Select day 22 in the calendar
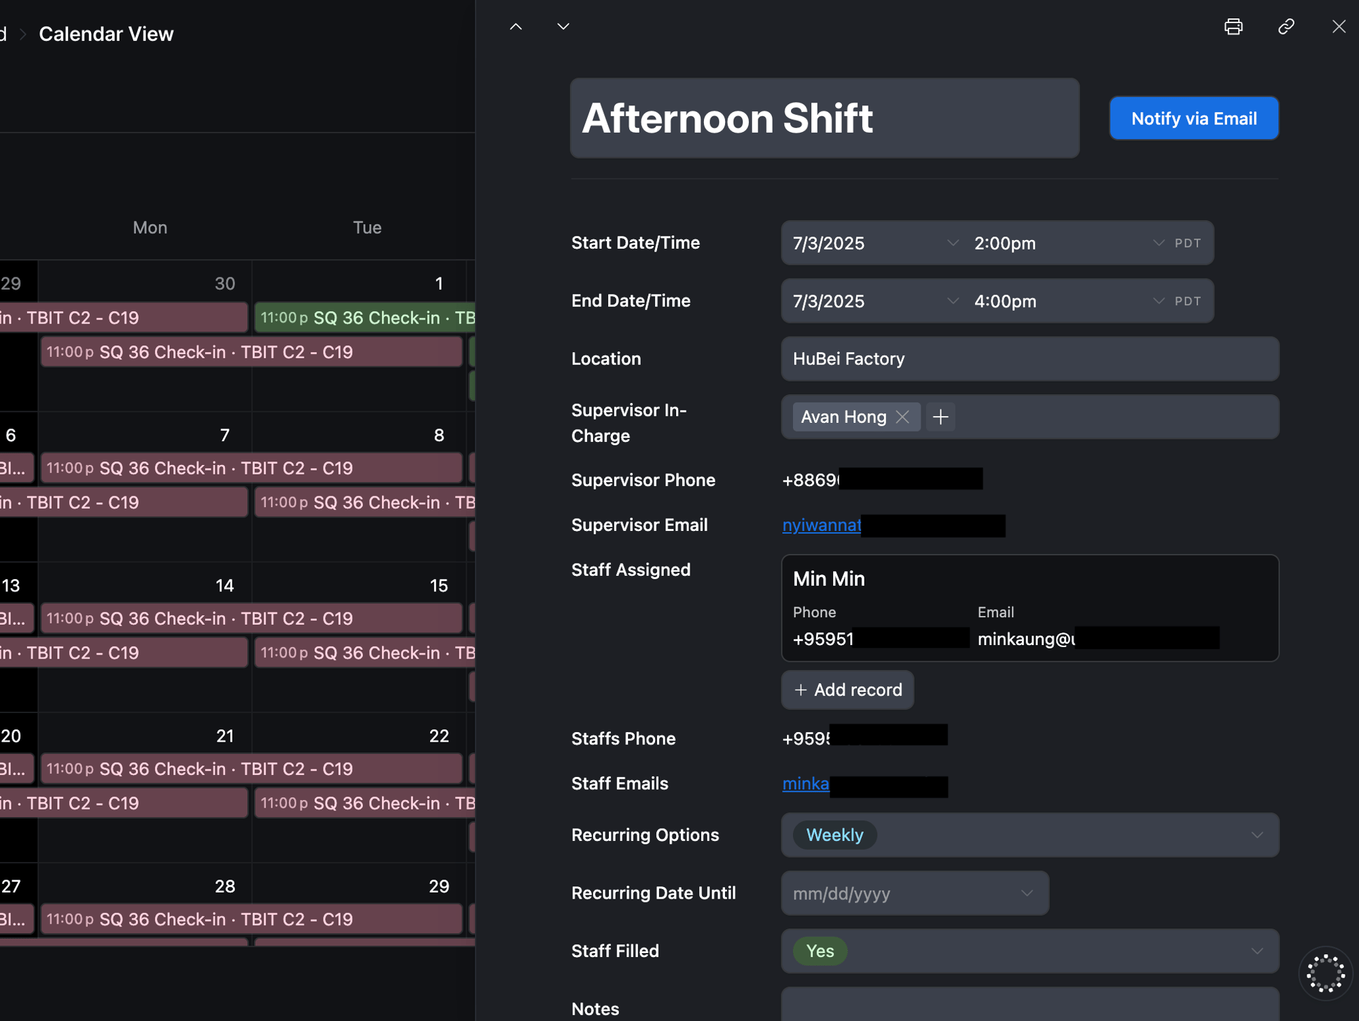 [x=439, y=736]
